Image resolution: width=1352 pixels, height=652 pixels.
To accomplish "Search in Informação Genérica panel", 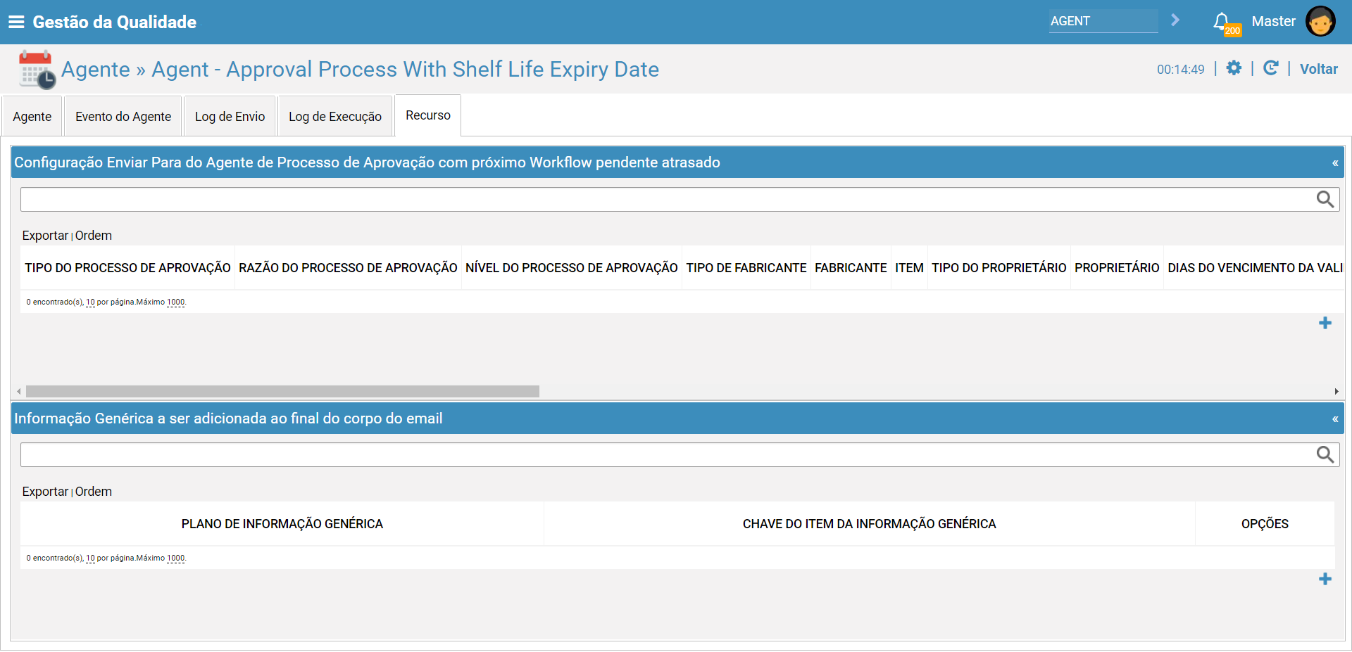I will coord(1325,455).
